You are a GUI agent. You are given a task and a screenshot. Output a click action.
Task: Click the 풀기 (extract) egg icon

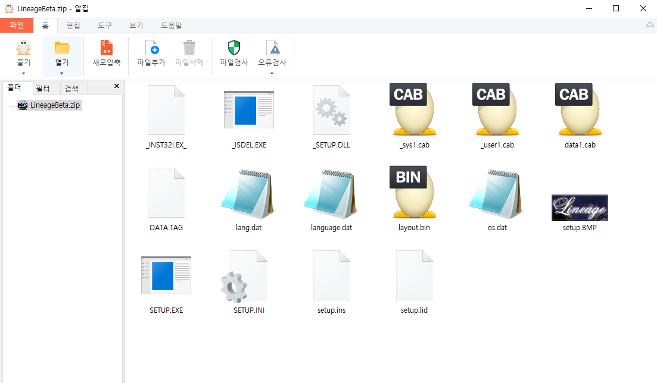coord(23,48)
